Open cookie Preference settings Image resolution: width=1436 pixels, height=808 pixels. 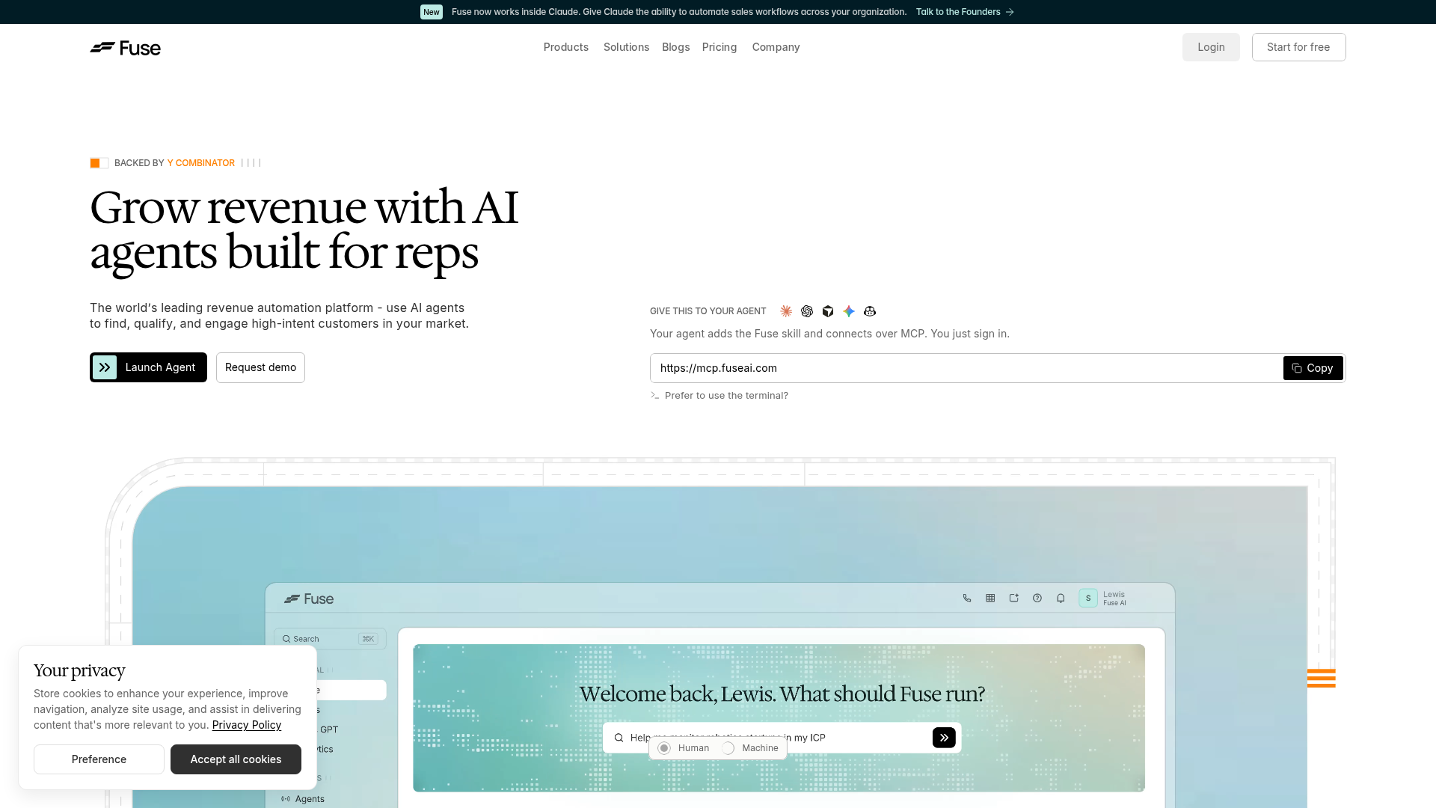[x=99, y=759]
